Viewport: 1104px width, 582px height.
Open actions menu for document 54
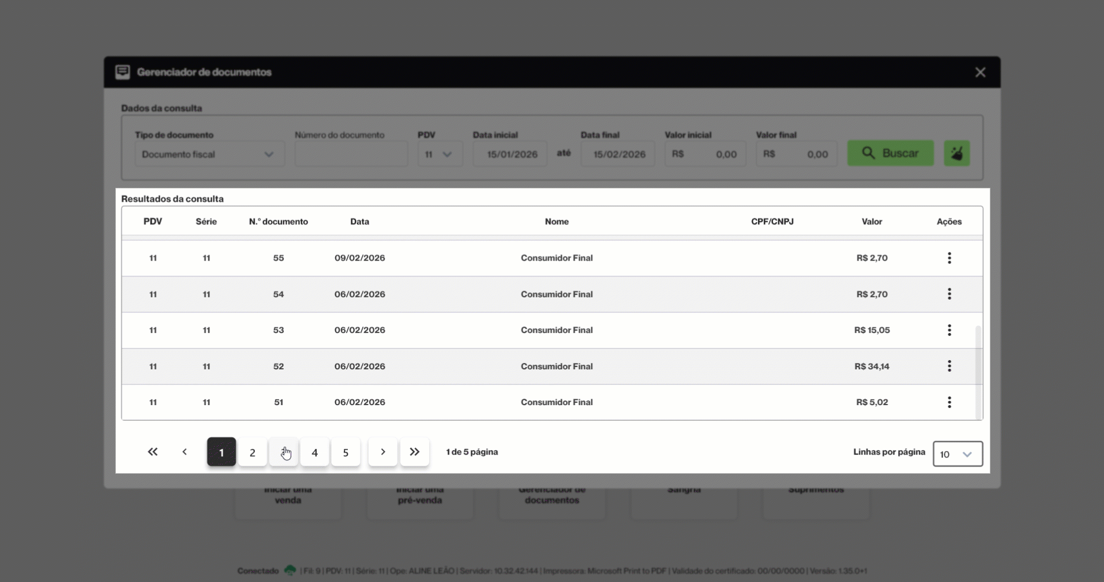click(x=949, y=294)
